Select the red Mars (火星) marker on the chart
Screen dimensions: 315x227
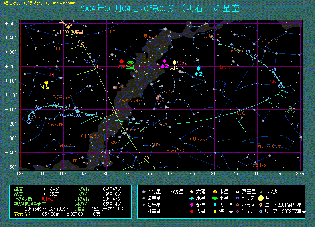122,61
